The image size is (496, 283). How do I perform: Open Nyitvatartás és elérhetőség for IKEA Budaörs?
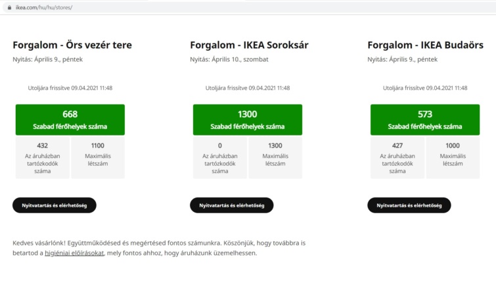tap(409, 205)
